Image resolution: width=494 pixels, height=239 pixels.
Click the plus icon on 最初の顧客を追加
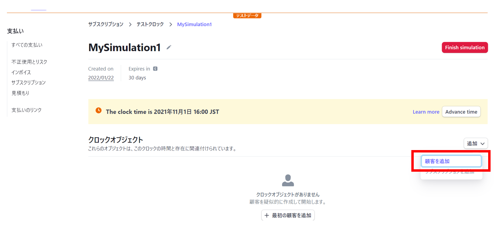click(x=267, y=215)
